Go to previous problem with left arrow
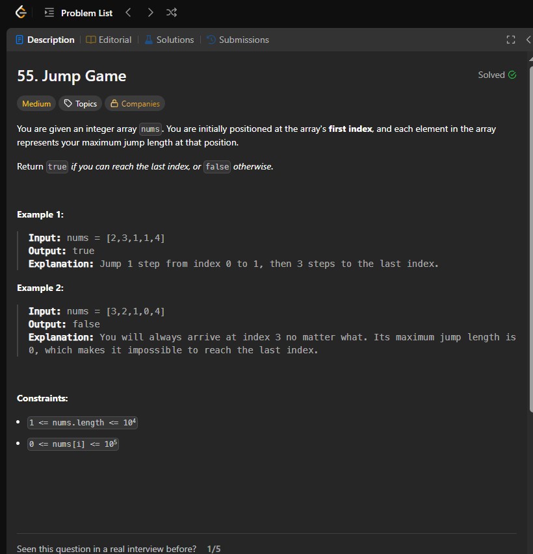 pyautogui.click(x=128, y=13)
